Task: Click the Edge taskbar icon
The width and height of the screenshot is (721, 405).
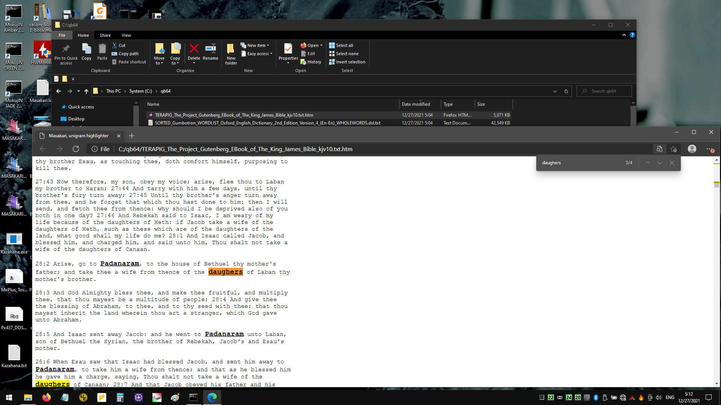Action: [212, 397]
